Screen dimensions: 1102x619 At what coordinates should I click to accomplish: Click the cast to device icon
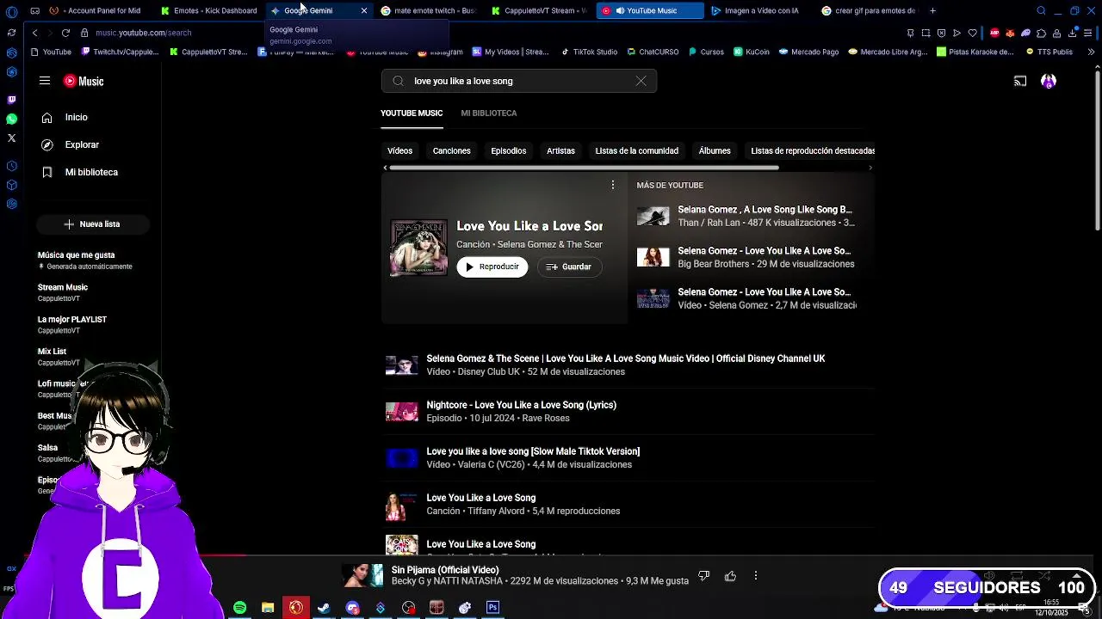(x=1020, y=81)
